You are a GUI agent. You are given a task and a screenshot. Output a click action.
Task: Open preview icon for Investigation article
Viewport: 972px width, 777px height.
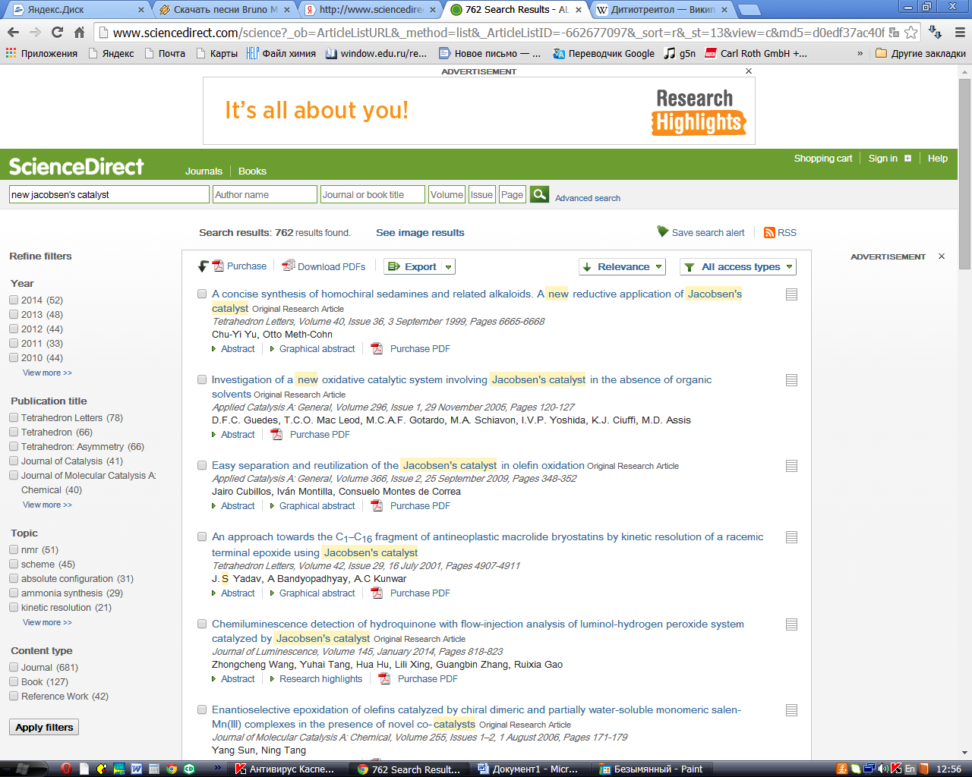pyautogui.click(x=791, y=380)
